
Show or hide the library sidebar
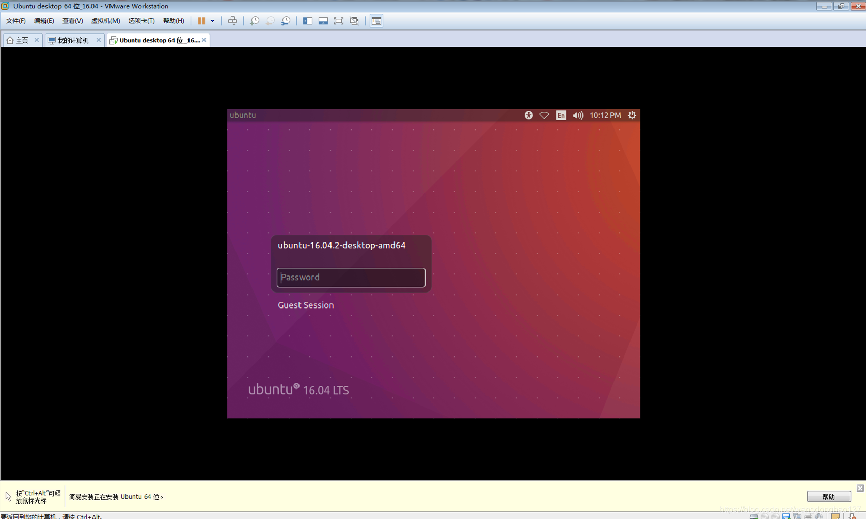308,21
